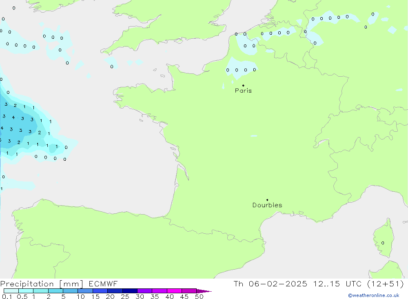Image resolution: width=408 pixels, height=299 pixels.
Task: Select the 25–30 mm navy legend swatch
Action: pos(130,291)
